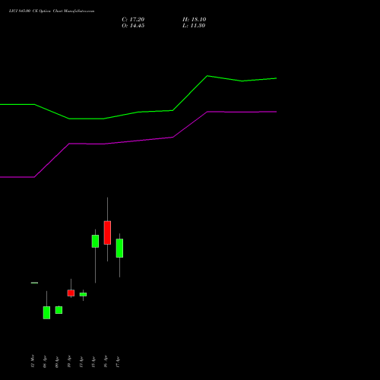
Task: Select the '15 Apr' date label
Action: click(x=93, y=362)
